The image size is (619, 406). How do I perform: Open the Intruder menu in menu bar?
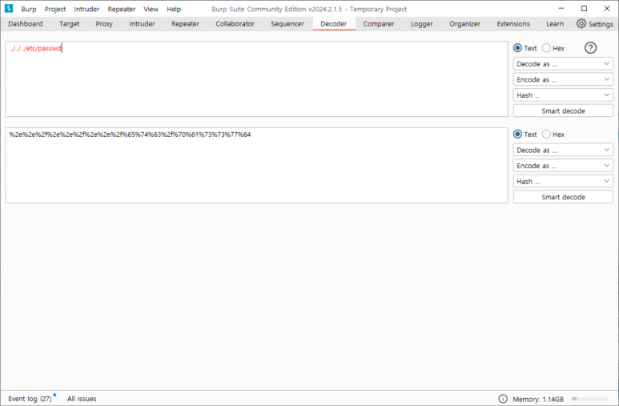pos(86,9)
